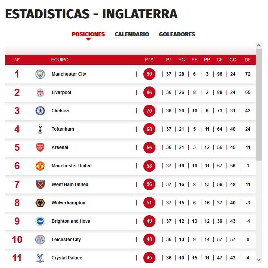Click the Manchester United club crest
The height and width of the screenshot is (268, 268).
pyautogui.click(x=40, y=166)
